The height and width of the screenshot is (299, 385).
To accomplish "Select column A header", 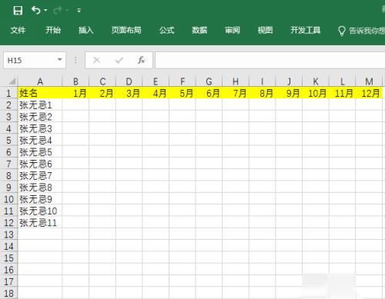I will (x=40, y=81).
